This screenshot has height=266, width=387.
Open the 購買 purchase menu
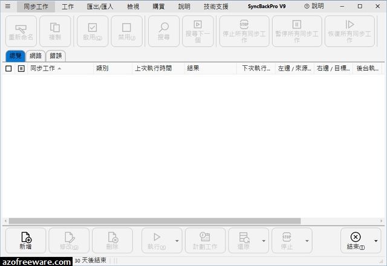pyautogui.click(x=158, y=7)
